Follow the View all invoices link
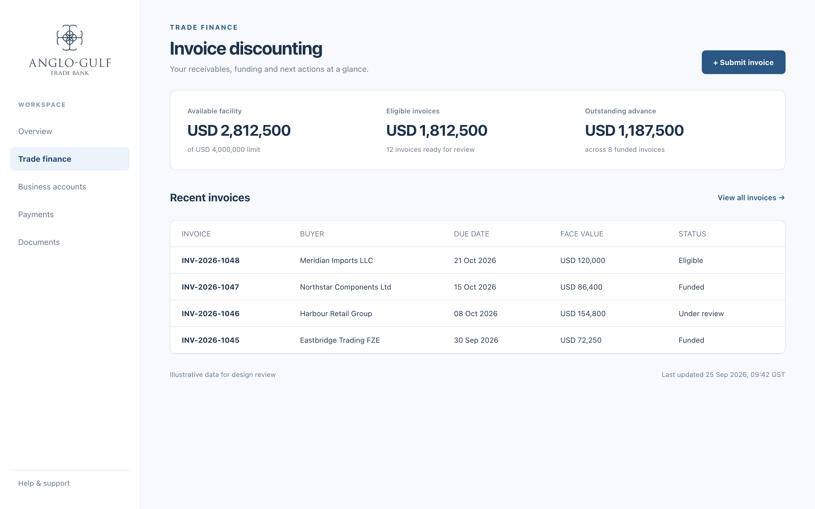 pos(751,198)
